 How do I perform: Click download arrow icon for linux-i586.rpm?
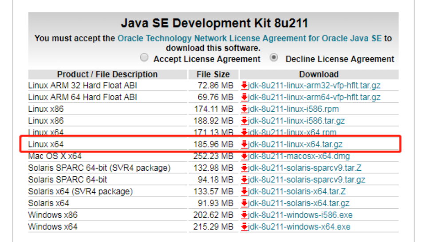tap(244, 109)
